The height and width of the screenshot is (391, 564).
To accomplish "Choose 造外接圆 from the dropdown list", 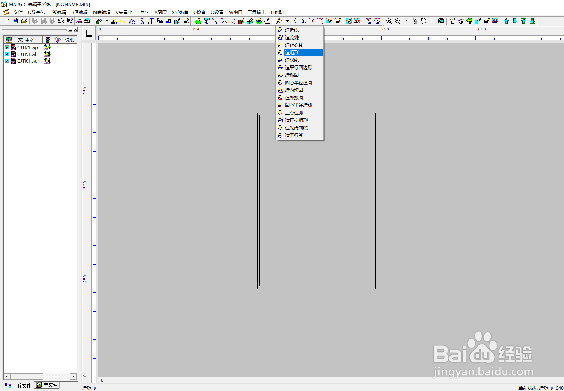I will click(x=300, y=97).
